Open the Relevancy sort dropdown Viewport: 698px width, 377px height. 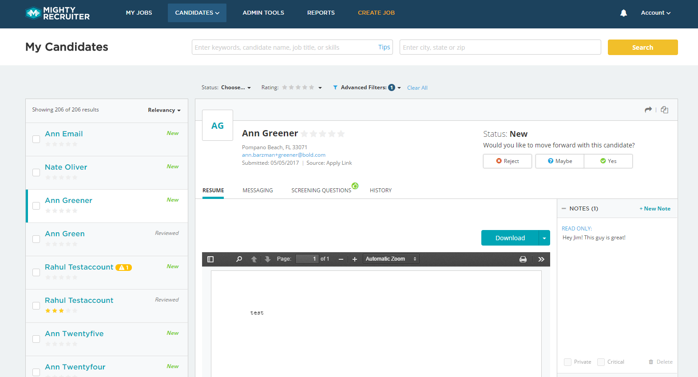point(164,110)
